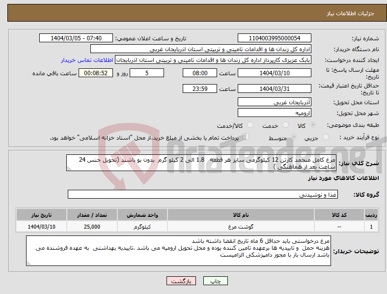Click the remaining time field 00:08:52
The image size is (387, 294).
coord(96,73)
